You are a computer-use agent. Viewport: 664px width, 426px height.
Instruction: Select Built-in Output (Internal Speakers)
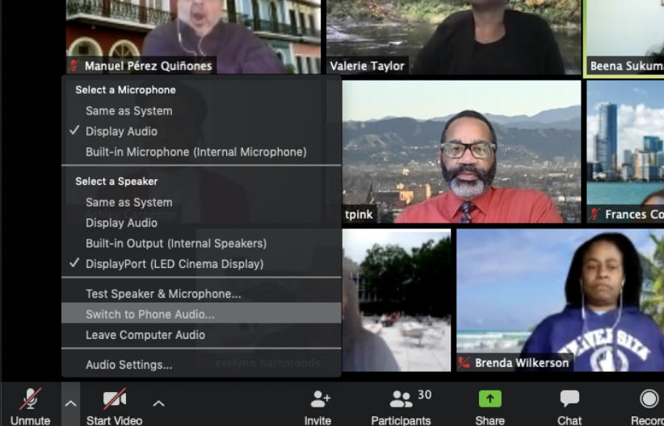click(201, 243)
